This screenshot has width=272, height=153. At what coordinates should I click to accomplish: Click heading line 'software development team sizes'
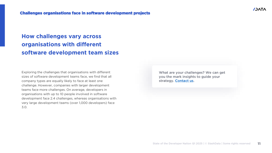[x=70, y=53]
